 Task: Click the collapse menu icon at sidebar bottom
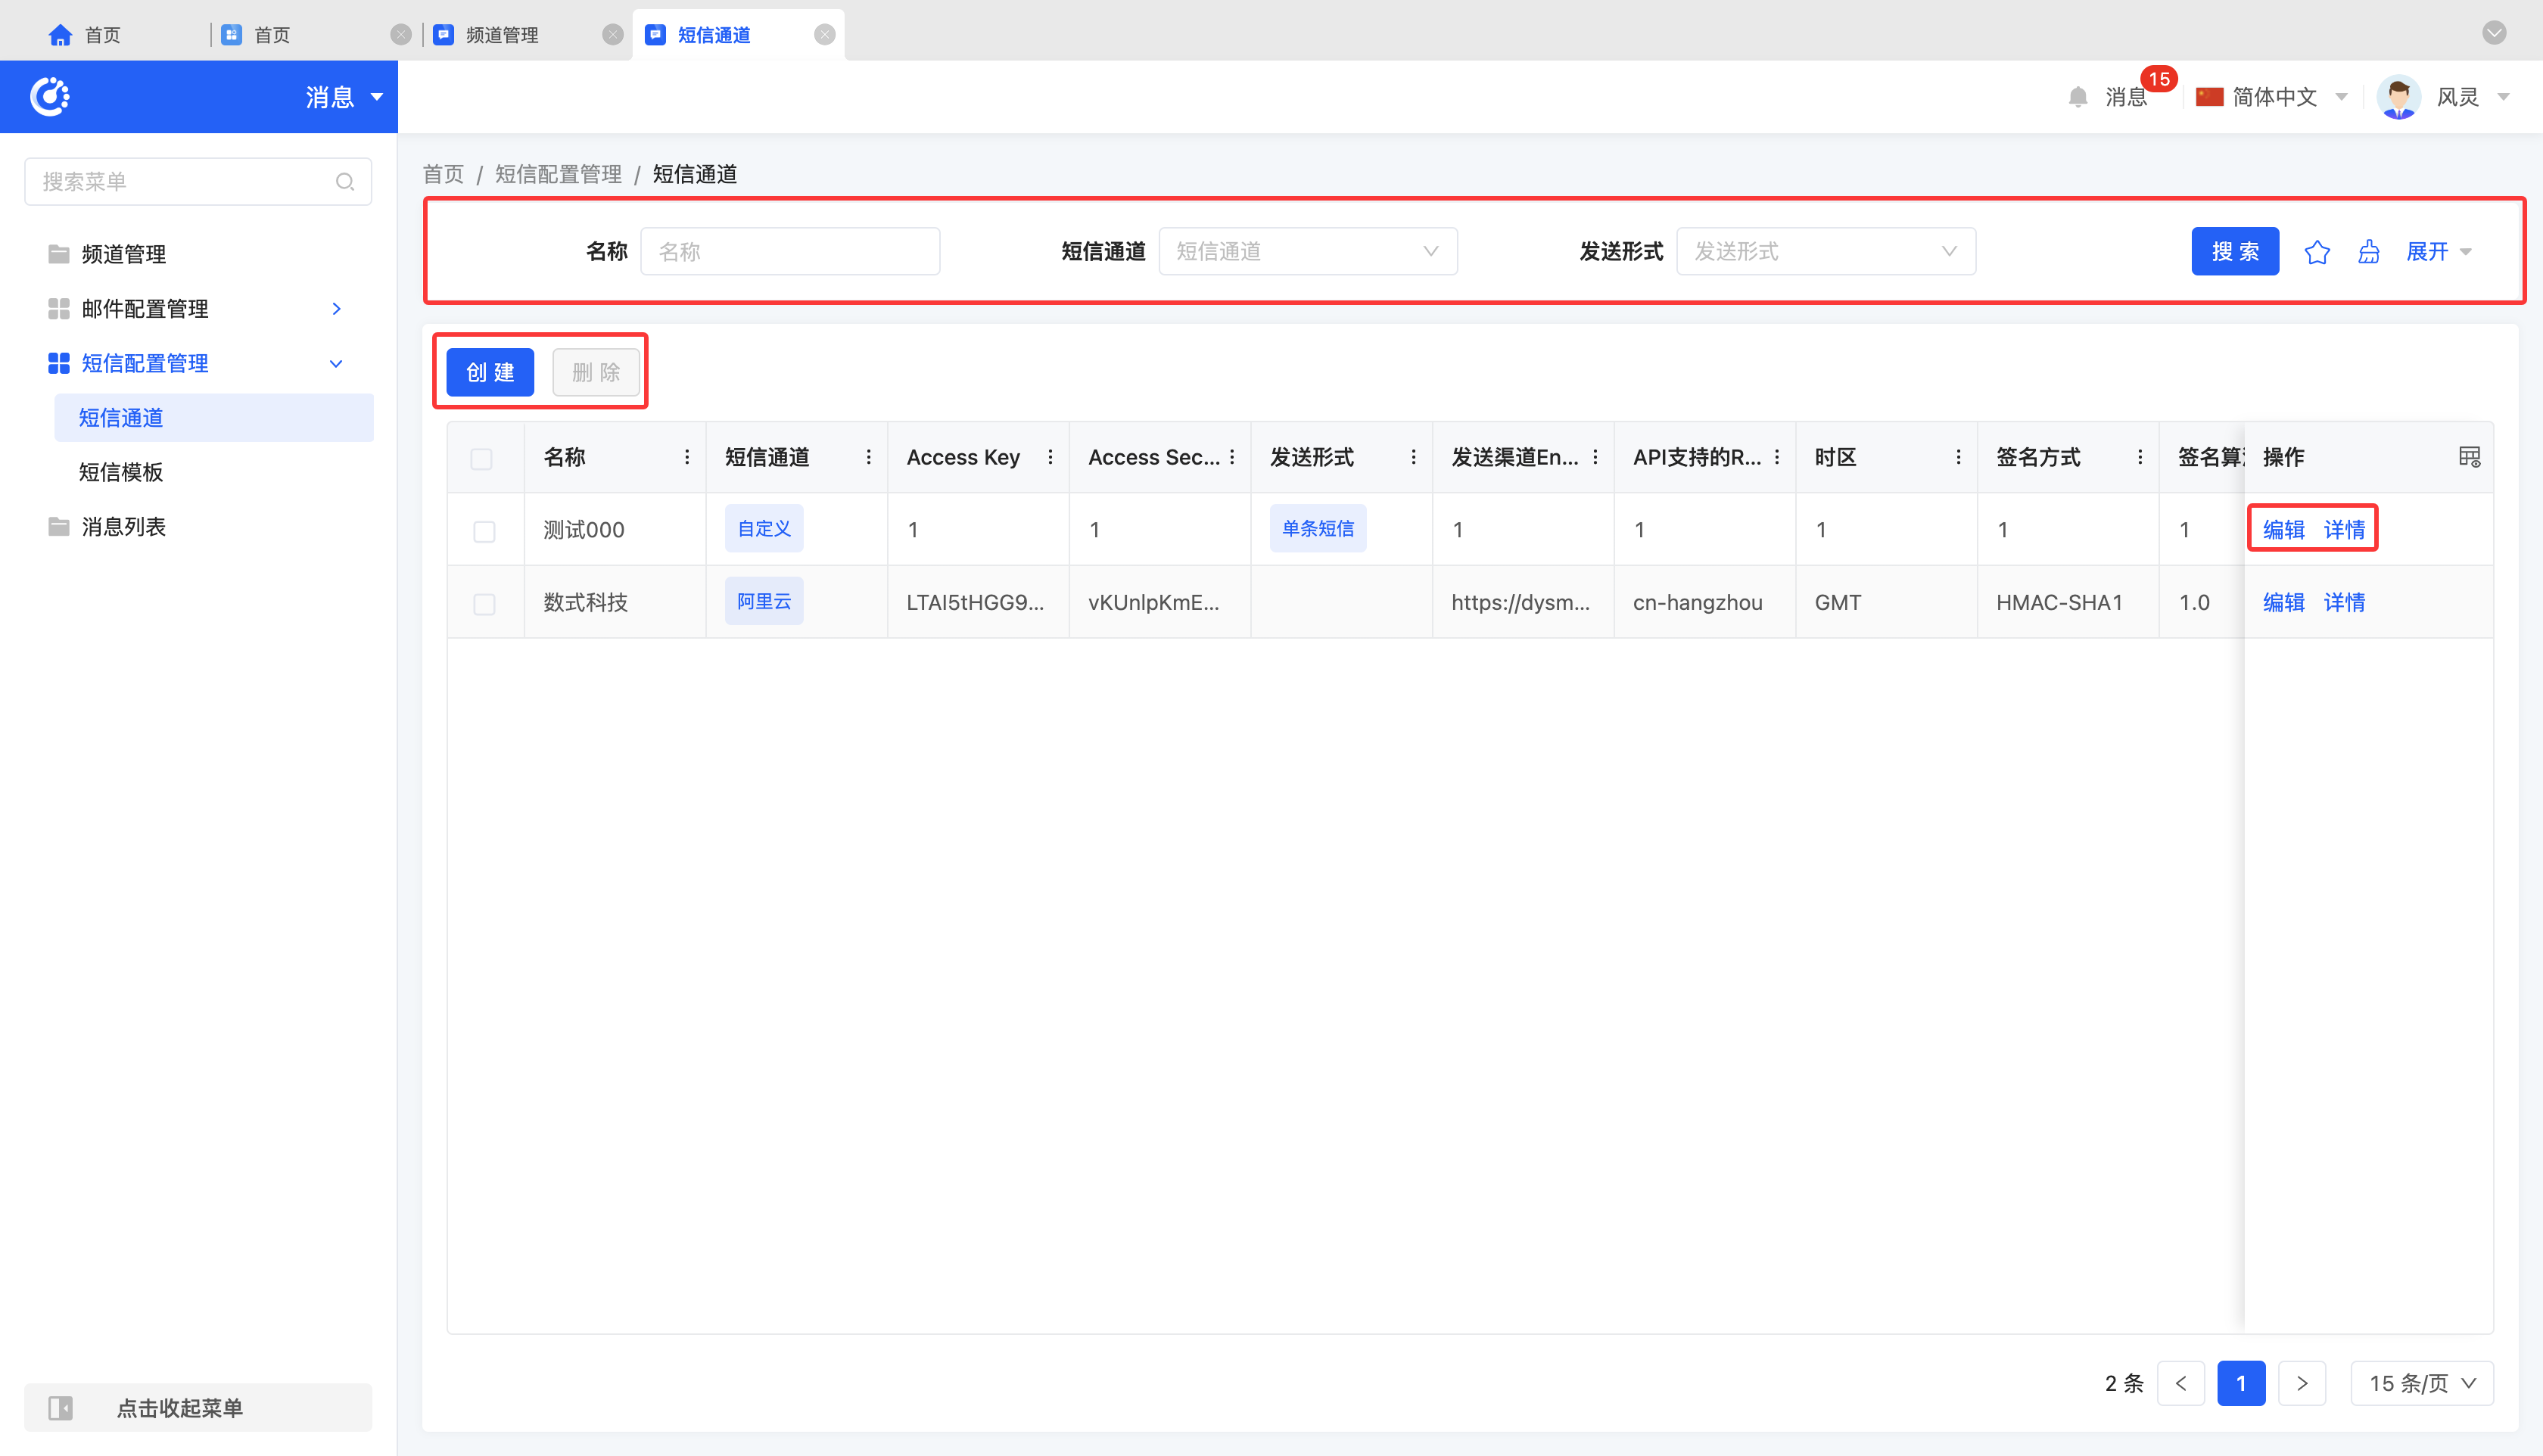(x=61, y=1408)
